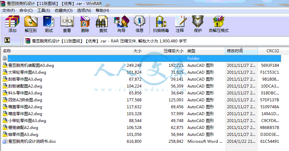Select the parent folder '..' icon

[5, 58]
